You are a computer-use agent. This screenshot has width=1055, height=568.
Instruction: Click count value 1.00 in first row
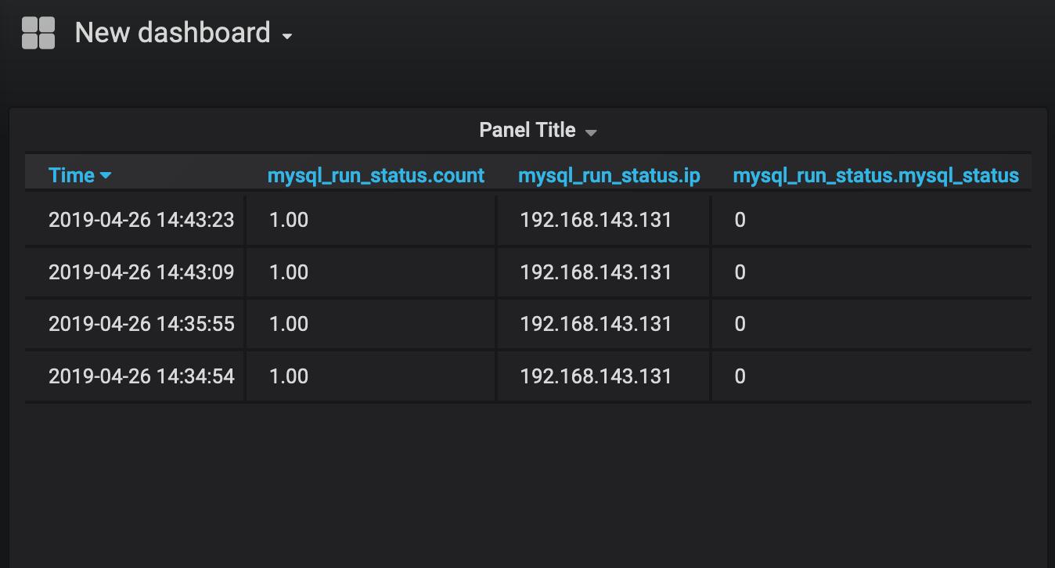point(289,220)
